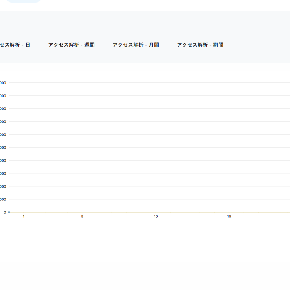Click the small blue icon fragment at top right

click(266, 0)
